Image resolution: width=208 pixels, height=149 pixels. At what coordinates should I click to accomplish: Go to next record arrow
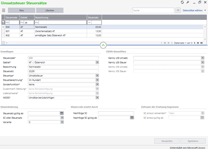[195, 43]
